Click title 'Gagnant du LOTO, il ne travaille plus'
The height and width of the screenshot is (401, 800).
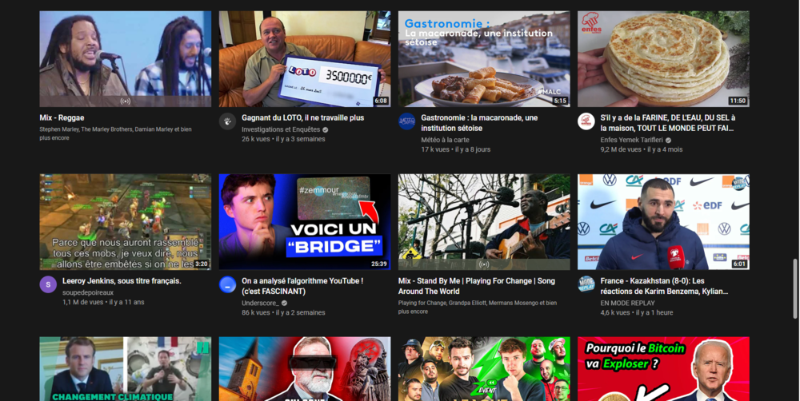[302, 117]
